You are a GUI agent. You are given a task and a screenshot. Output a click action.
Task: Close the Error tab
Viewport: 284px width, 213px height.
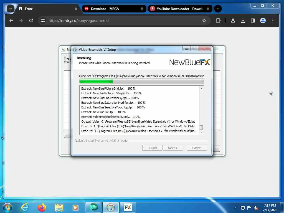click(x=76, y=9)
